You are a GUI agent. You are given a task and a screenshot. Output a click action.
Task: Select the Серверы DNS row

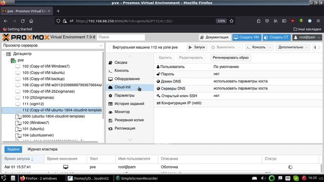coord(238,88)
